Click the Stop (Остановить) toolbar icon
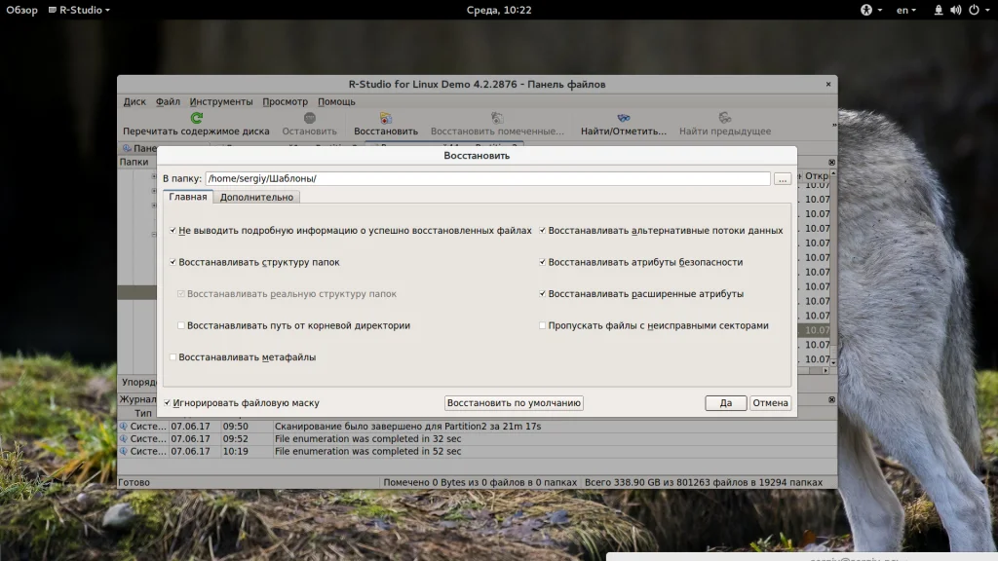The height and width of the screenshot is (561, 998). pyautogui.click(x=309, y=118)
